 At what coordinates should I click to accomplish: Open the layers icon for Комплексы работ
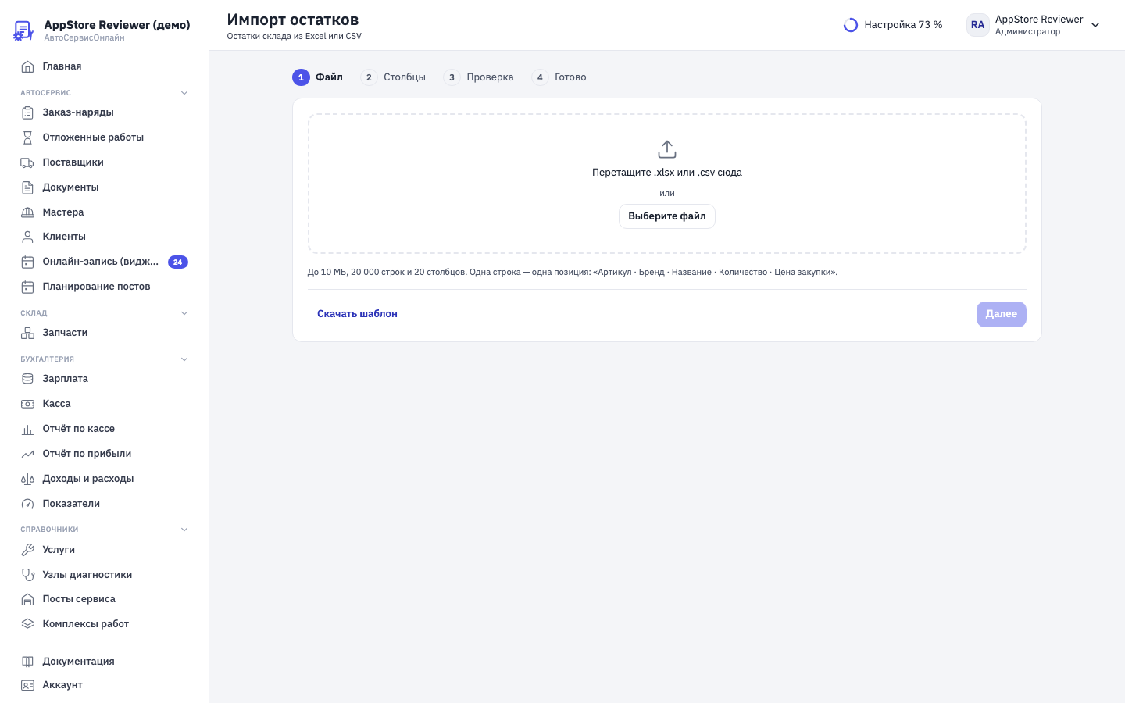(27, 624)
